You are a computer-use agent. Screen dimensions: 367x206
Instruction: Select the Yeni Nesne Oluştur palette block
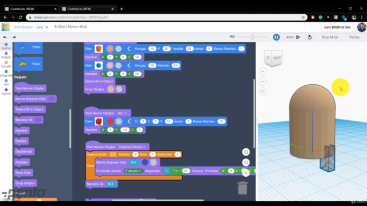point(30,88)
